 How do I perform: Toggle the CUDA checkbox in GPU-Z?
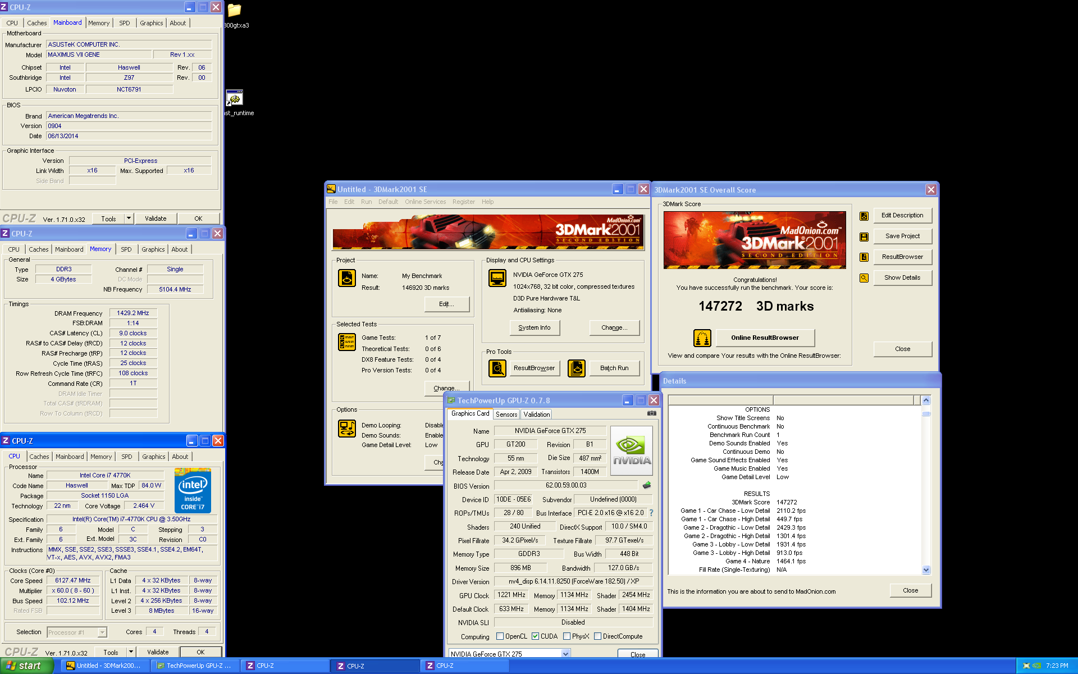(x=535, y=636)
